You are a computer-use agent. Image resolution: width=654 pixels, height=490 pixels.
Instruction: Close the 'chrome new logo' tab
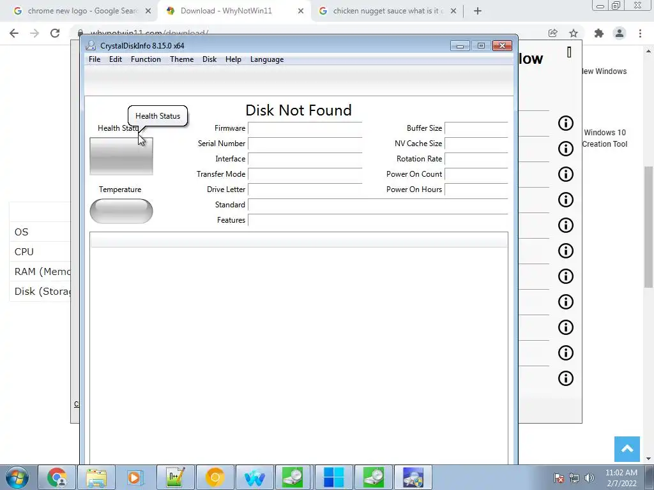(x=148, y=11)
